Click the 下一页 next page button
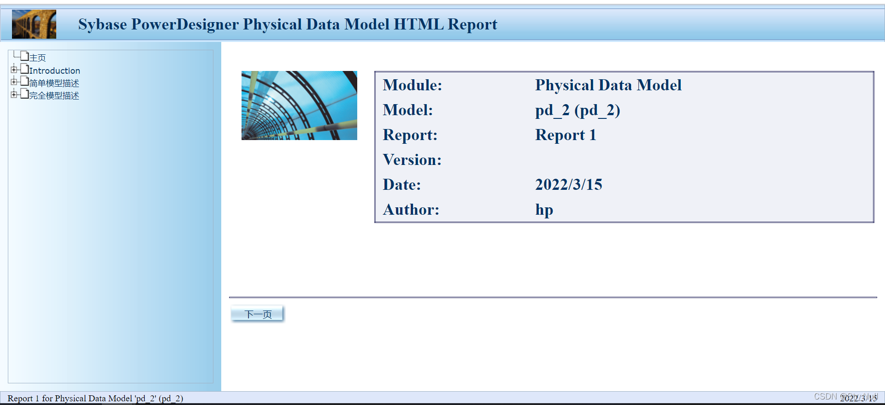 click(257, 314)
